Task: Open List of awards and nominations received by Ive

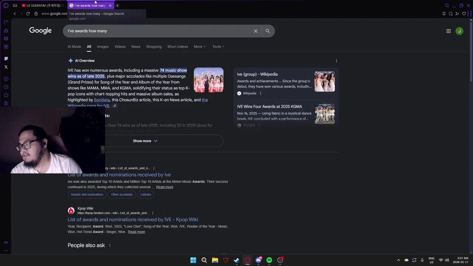Action: click(119, 174)
